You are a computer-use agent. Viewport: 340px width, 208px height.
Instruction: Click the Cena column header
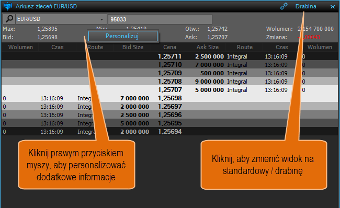[169, 47]
